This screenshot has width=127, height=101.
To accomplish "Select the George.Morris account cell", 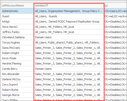I will pyautogui.click(x=17, y=95).
